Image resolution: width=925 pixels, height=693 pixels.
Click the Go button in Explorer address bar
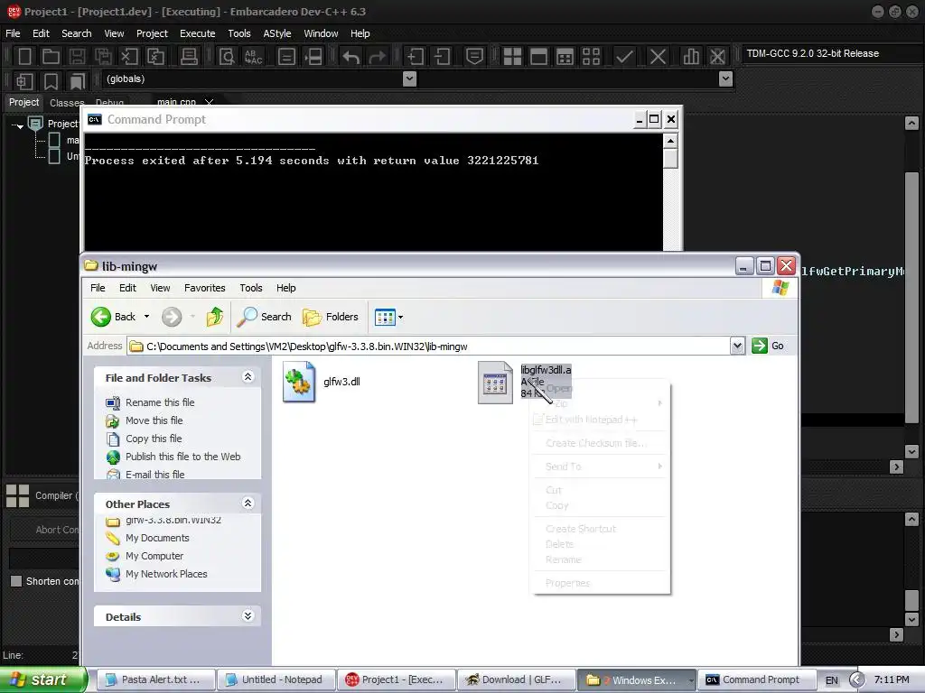[769, 346]
